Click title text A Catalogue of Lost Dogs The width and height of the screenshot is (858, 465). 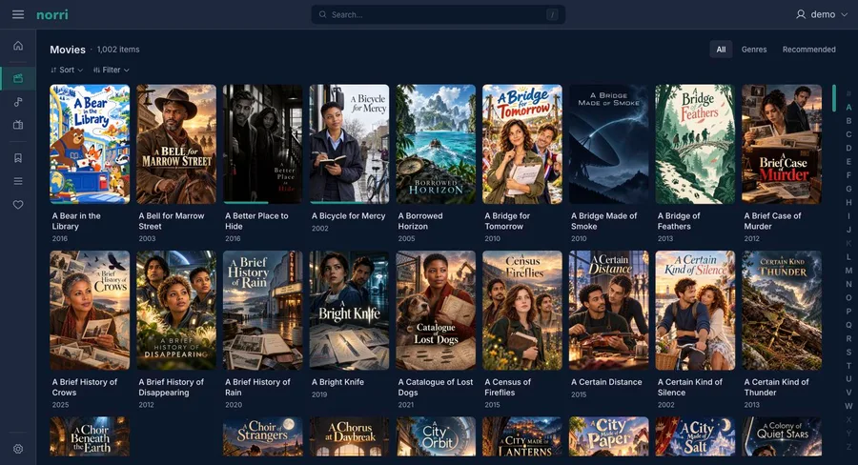coord(436,387)
